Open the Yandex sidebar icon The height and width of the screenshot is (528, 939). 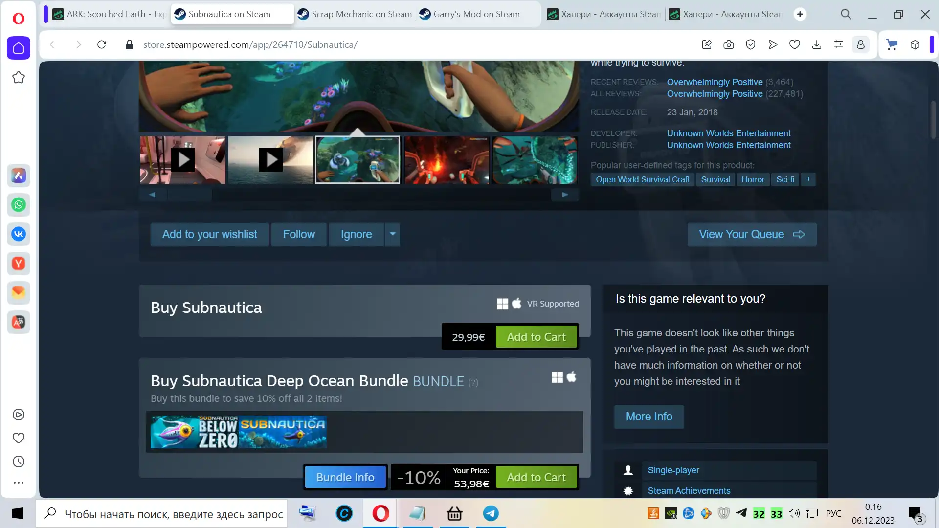point(19,264)
